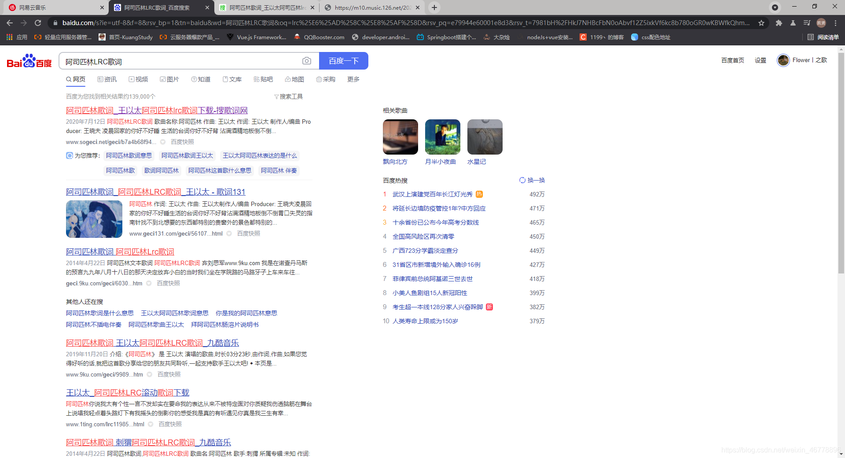This screenshot has width=845, height=458.
Task: Bookmark this page with star icon
Action: pos(761,23)
